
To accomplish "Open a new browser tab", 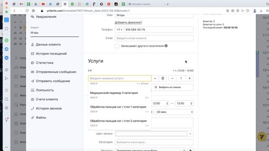I will click(x=168, y=4).
